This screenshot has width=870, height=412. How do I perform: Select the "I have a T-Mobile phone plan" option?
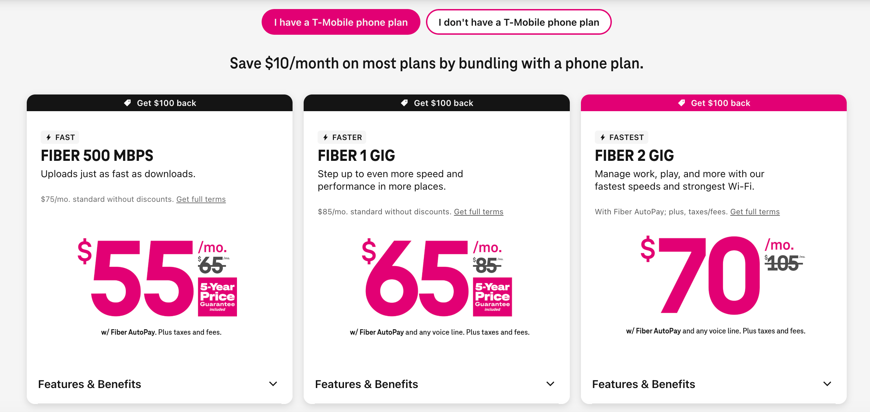click(341, 22)
